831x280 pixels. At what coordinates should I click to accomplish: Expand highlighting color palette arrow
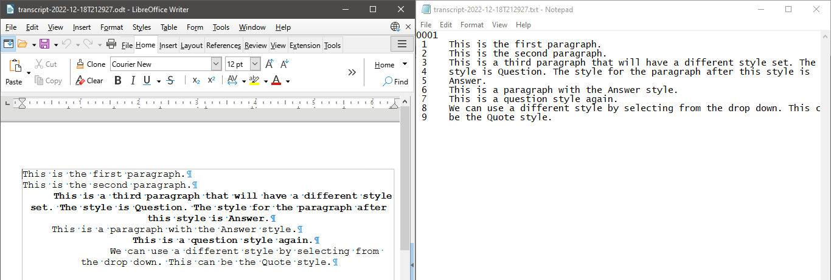(x=265, y=81)
